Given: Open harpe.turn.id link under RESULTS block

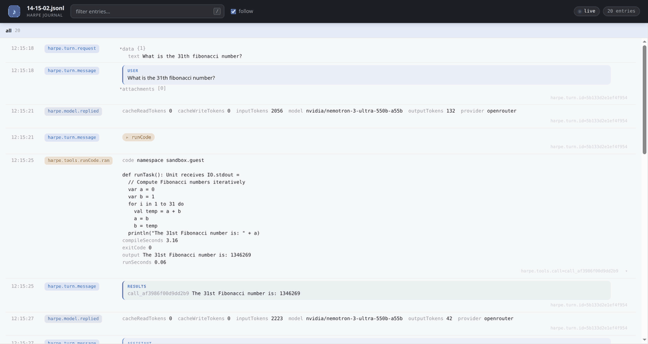Looking at the screenshot, I should [x=588, y=304].
